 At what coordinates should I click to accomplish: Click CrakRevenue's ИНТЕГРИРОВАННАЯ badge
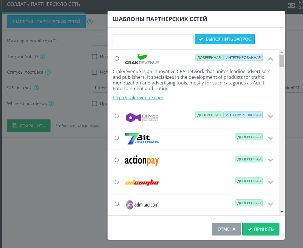[x=243, y=57]
